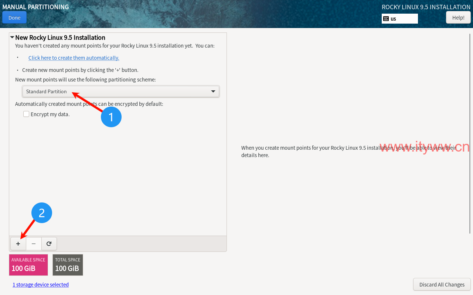Click the ROCKY LINUX 9.5 INSTALLATION title text

(x=426, y=7)
